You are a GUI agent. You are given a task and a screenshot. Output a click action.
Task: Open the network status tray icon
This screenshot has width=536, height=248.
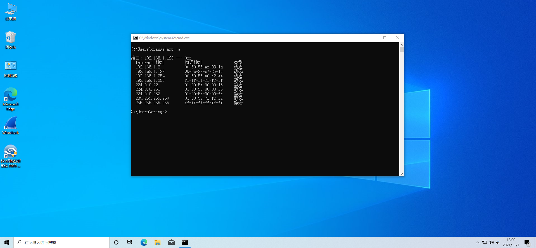(485, 242)
